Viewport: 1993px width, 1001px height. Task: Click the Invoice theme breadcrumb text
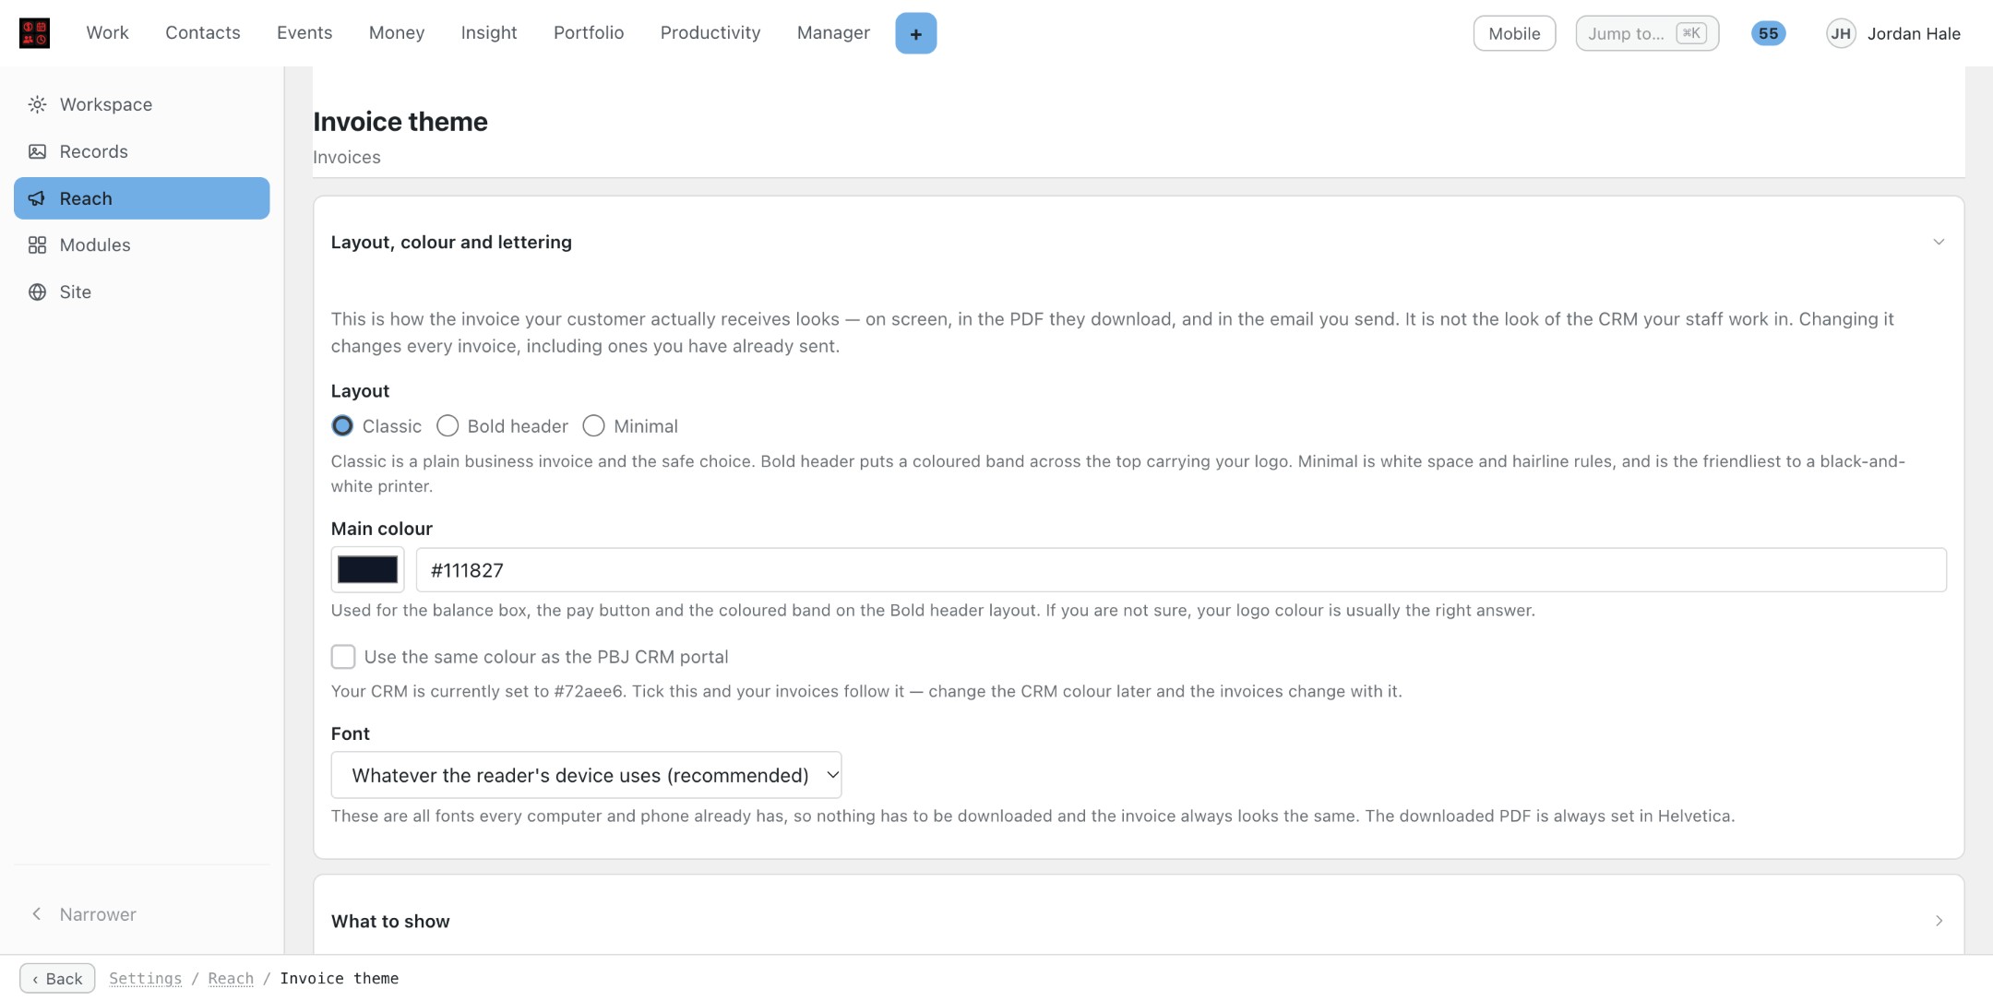point(340,978)
